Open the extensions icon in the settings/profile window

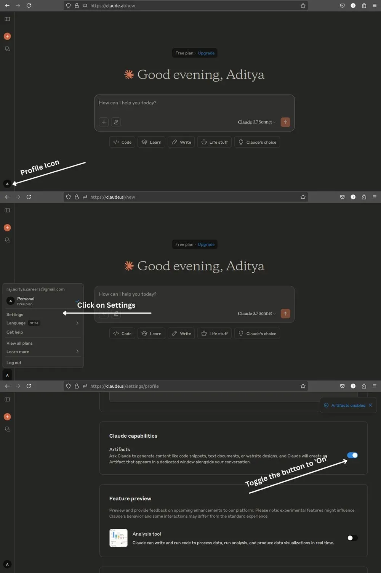coord(364,386)
